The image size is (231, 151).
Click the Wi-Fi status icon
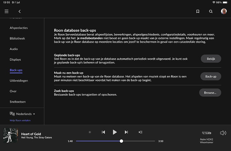(x=214, y=2)
